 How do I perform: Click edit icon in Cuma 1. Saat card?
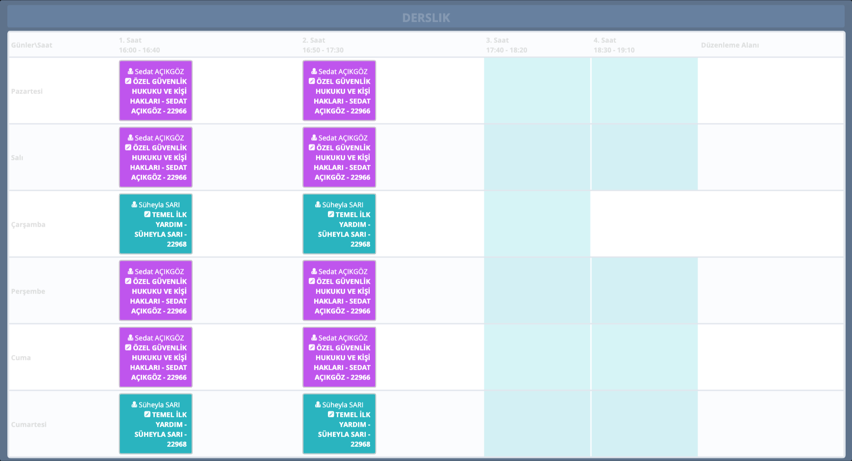pyautogui.click(x=128, y=347)
